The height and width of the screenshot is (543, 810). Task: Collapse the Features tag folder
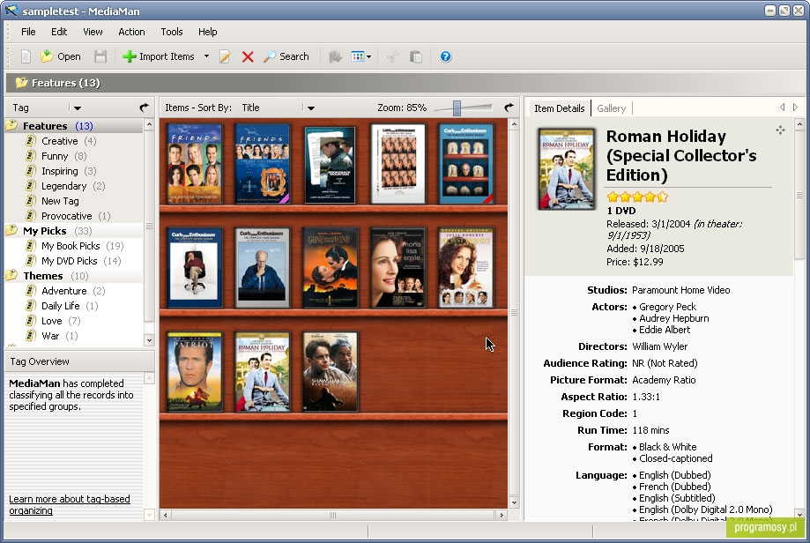11,125
